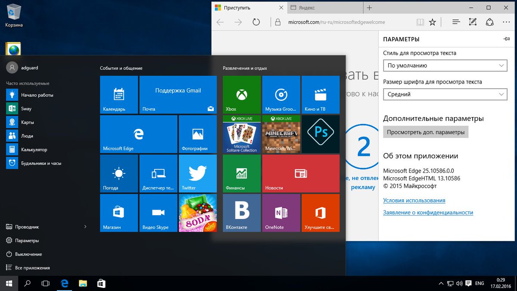Open the Store taskbar icon
This screenshot has width=517, height=291.
101,283
